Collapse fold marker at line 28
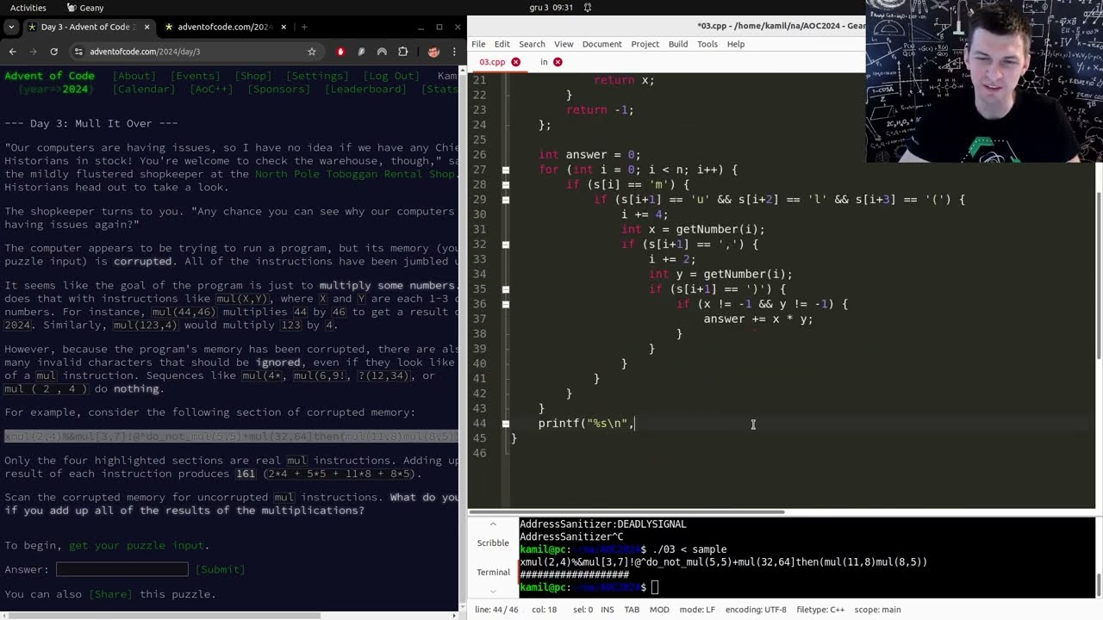This screenshot has width=1103, height=620. 506,184
